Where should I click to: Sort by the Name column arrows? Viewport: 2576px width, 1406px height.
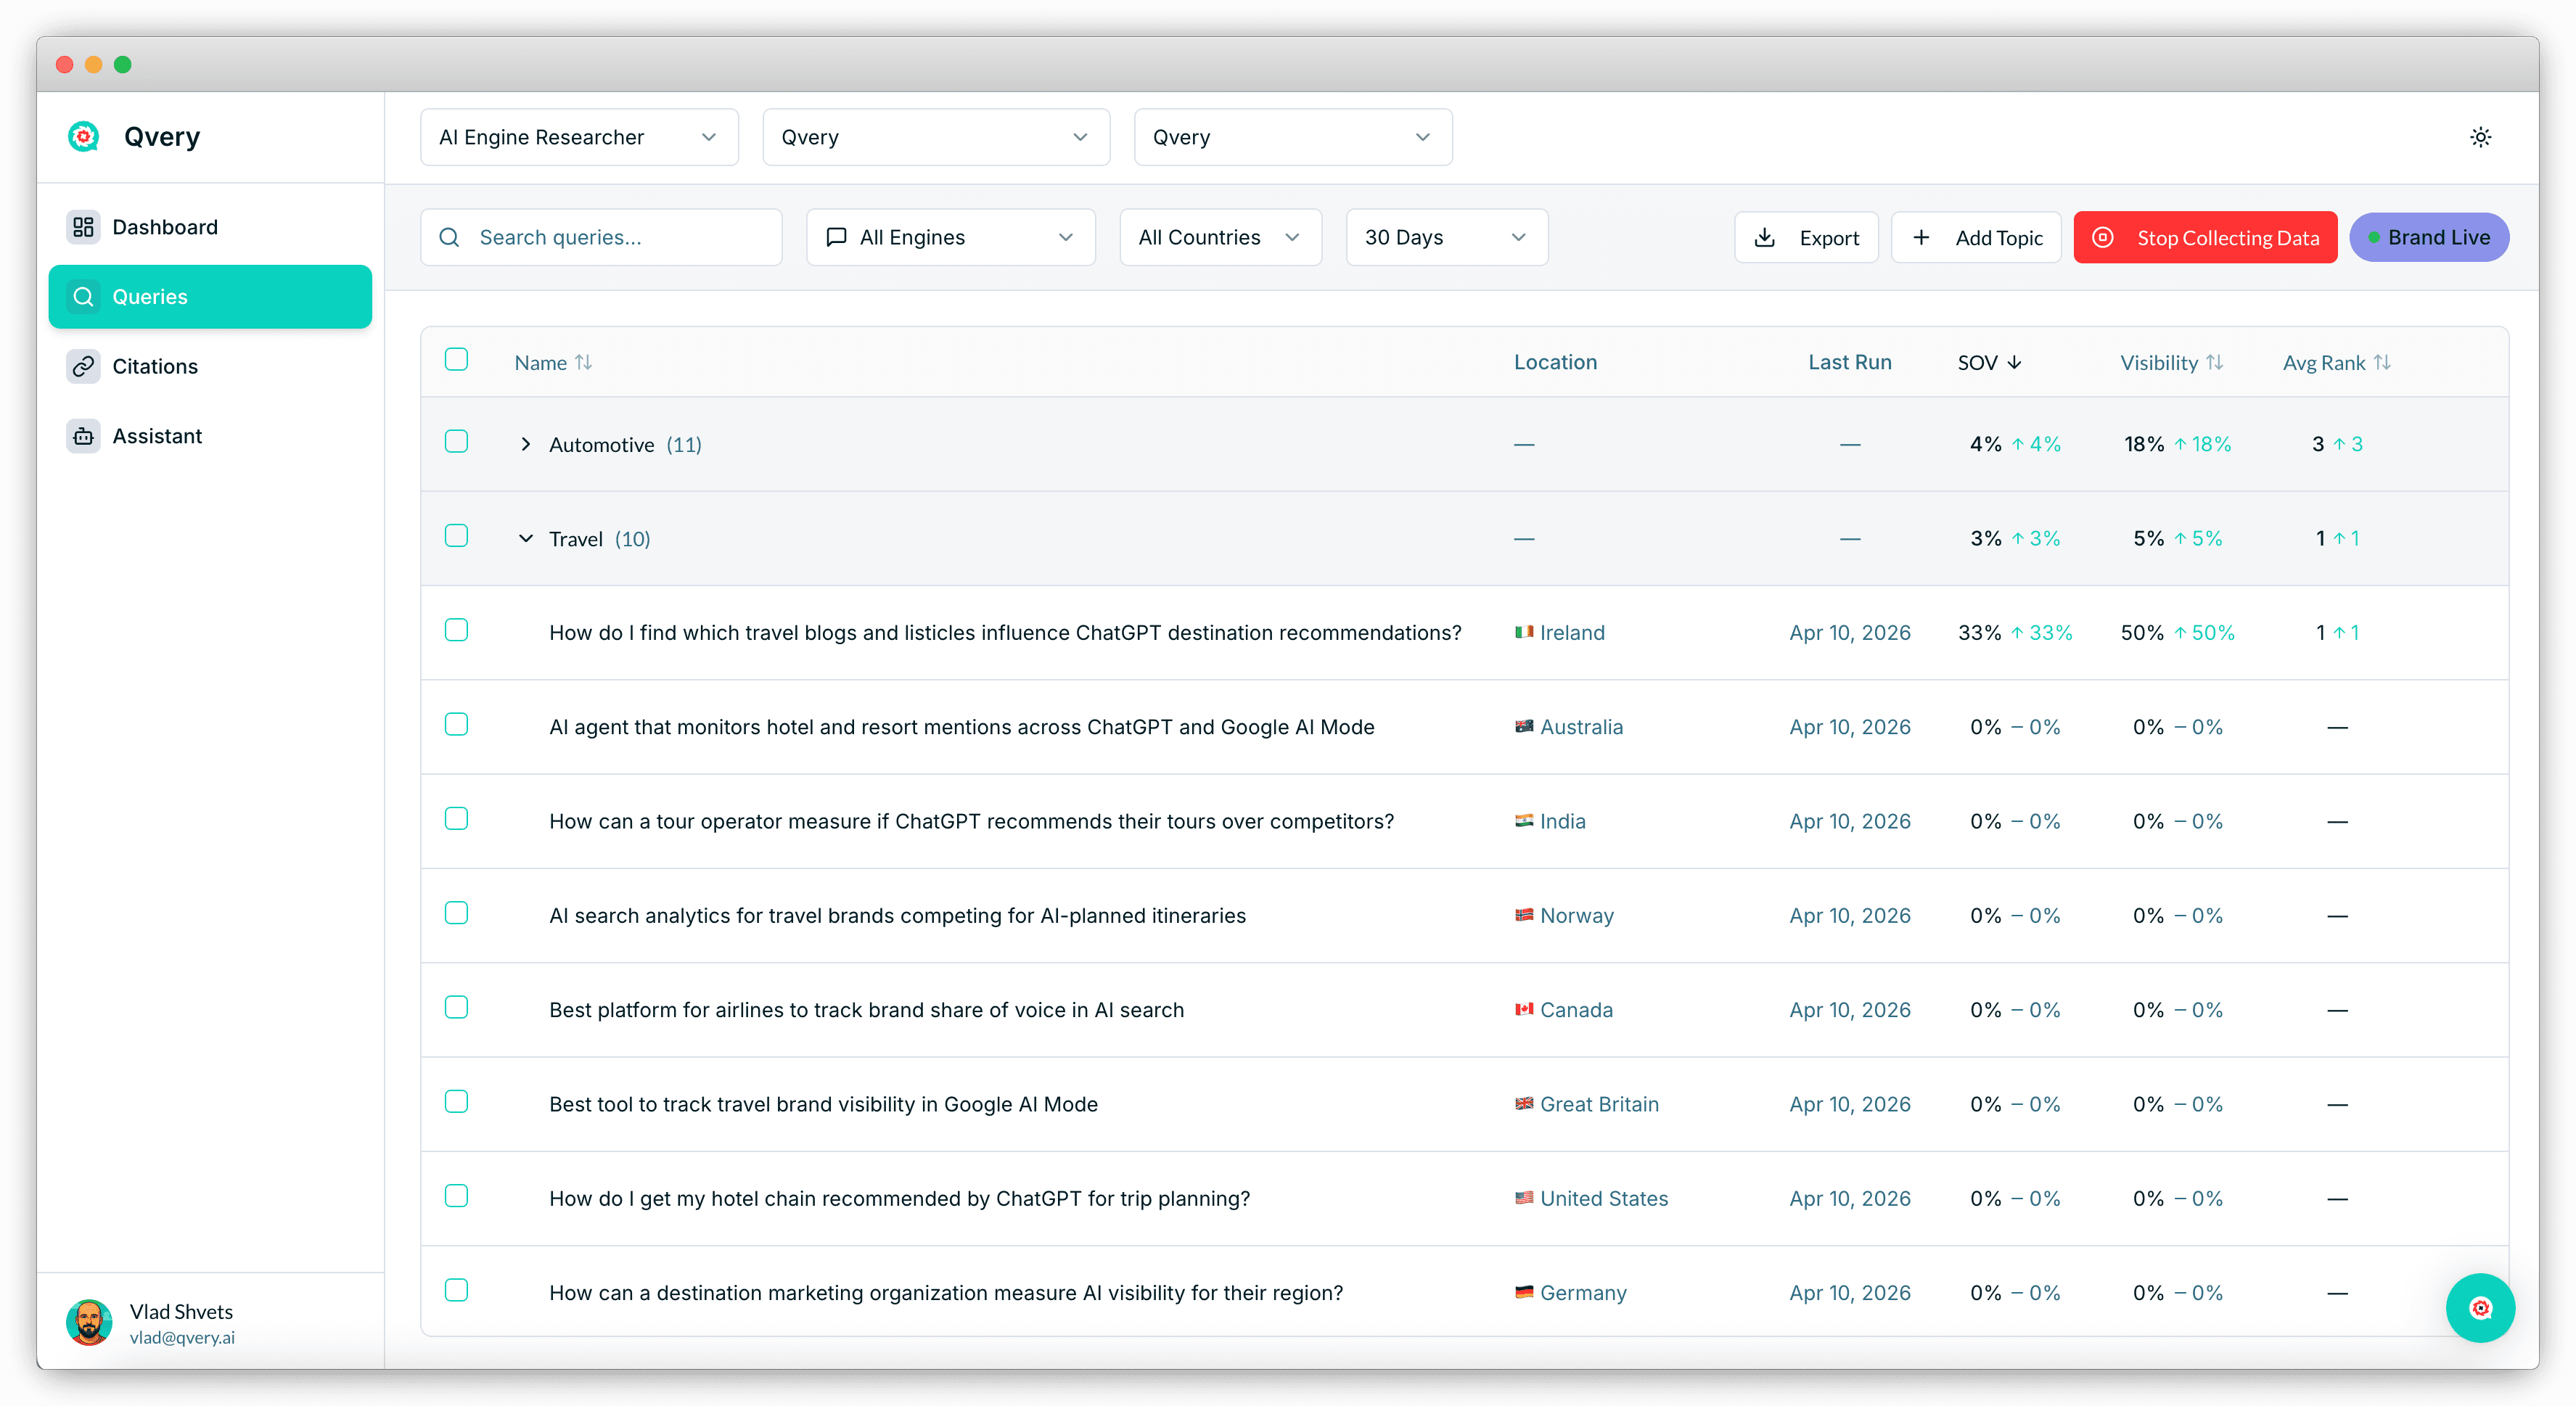pyautogui.click(x=583, y=362)
